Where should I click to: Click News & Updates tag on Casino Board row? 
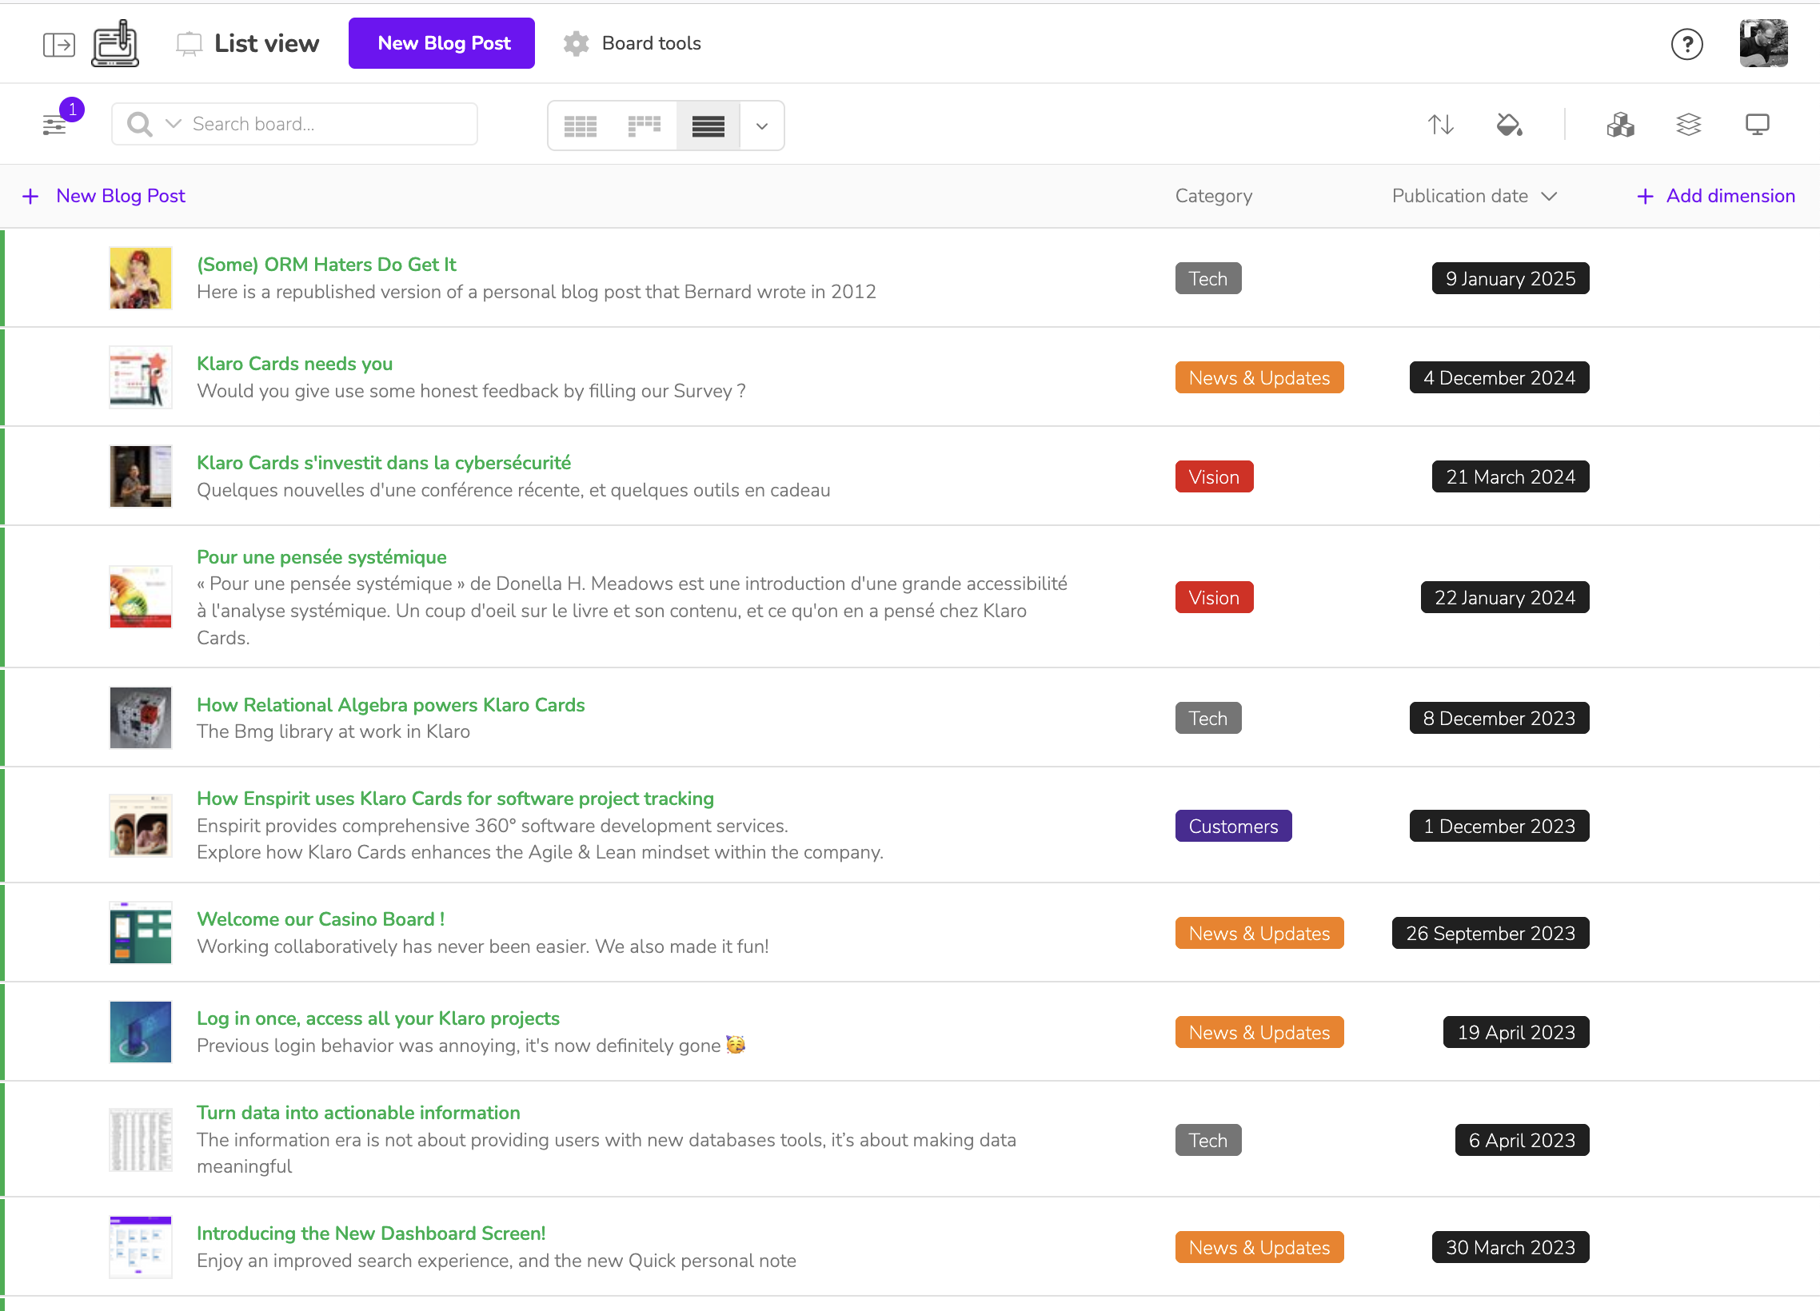(1259, 933)
